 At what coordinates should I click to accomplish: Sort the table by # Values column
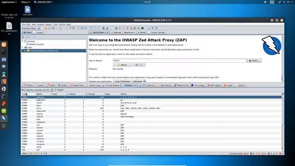(x=76, y=94)
